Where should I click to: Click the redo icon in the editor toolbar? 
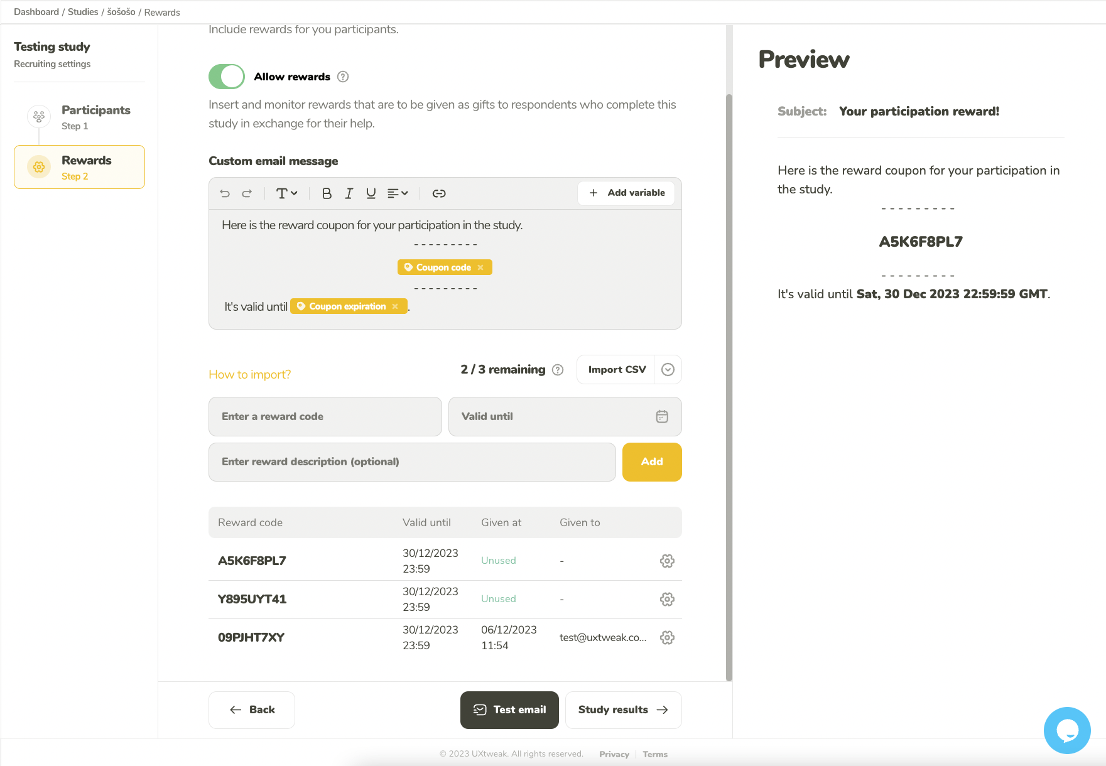point(247,193)
